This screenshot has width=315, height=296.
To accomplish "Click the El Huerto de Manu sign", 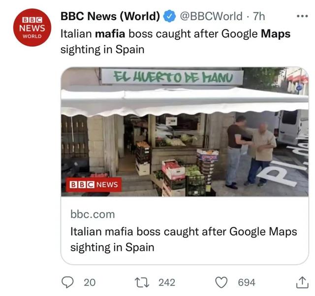I will [x=172, y=77].
